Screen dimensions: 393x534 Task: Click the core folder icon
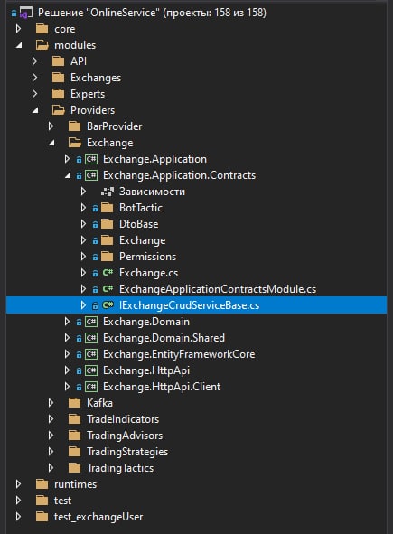(x=42, y=29)
